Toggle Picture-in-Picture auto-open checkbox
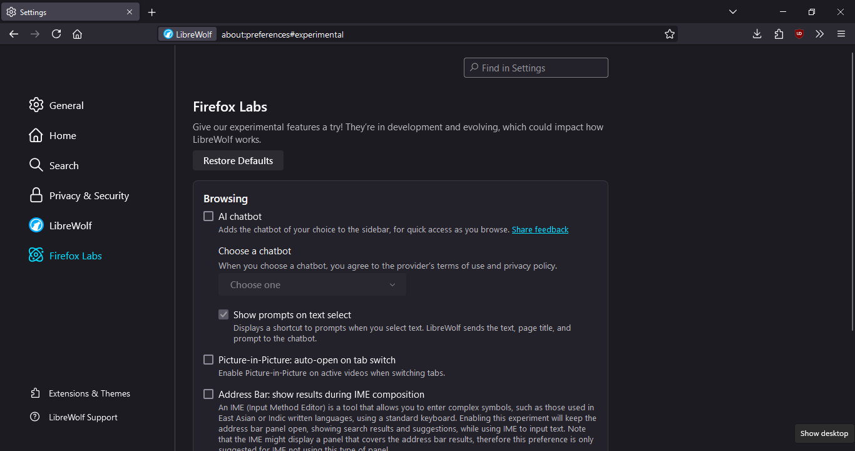This screenshot has height=451, width=855. click(208, 360)
